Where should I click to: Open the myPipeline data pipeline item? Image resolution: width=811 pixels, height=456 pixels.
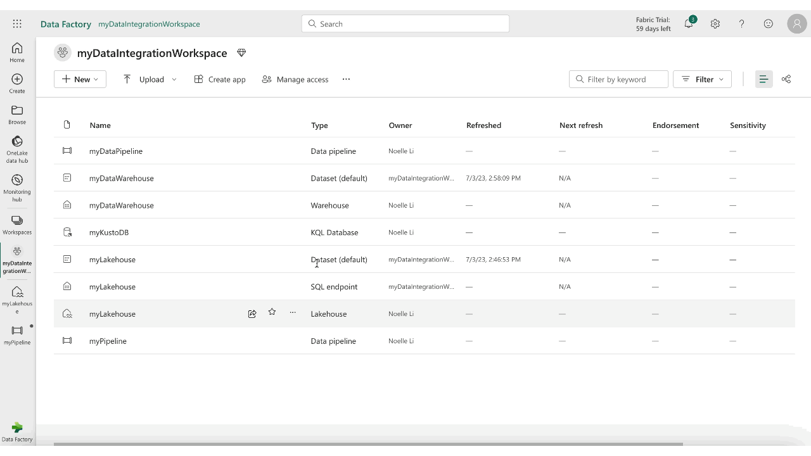pyautogui.click(x=108, y=341)
